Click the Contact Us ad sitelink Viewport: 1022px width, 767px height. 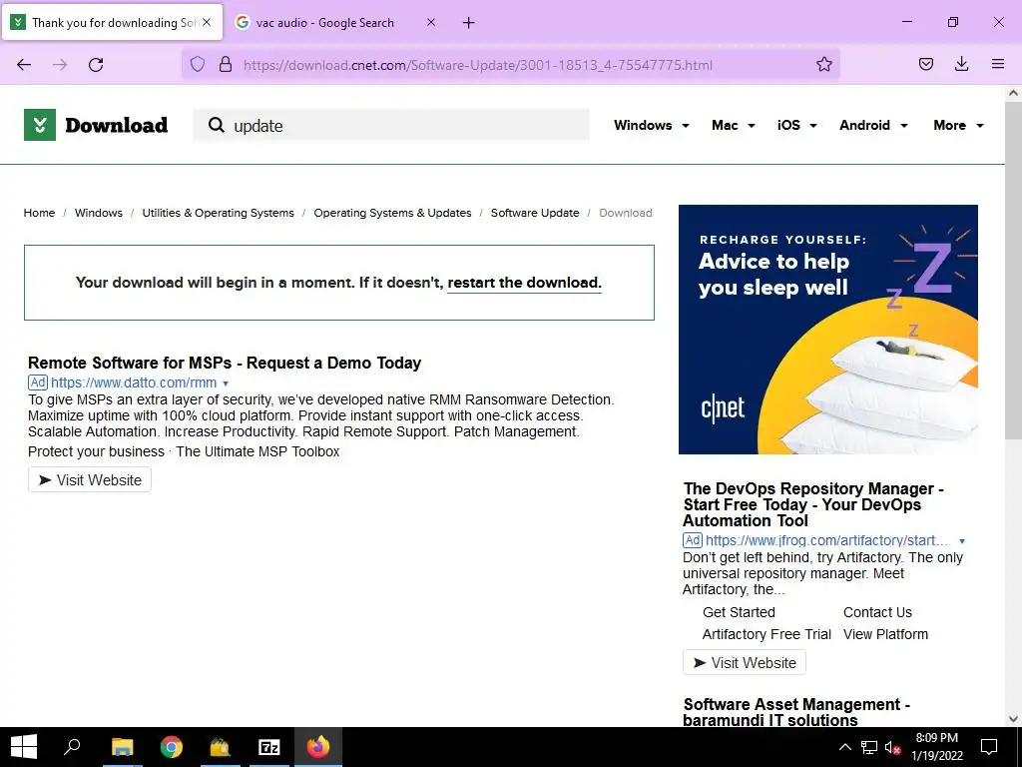tap(877, 612)
